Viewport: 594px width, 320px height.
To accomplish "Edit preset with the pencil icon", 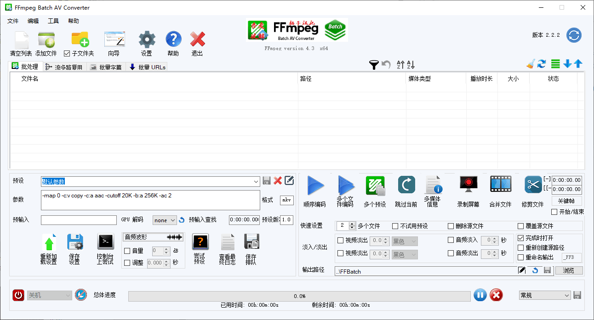I will coord(289,180).
